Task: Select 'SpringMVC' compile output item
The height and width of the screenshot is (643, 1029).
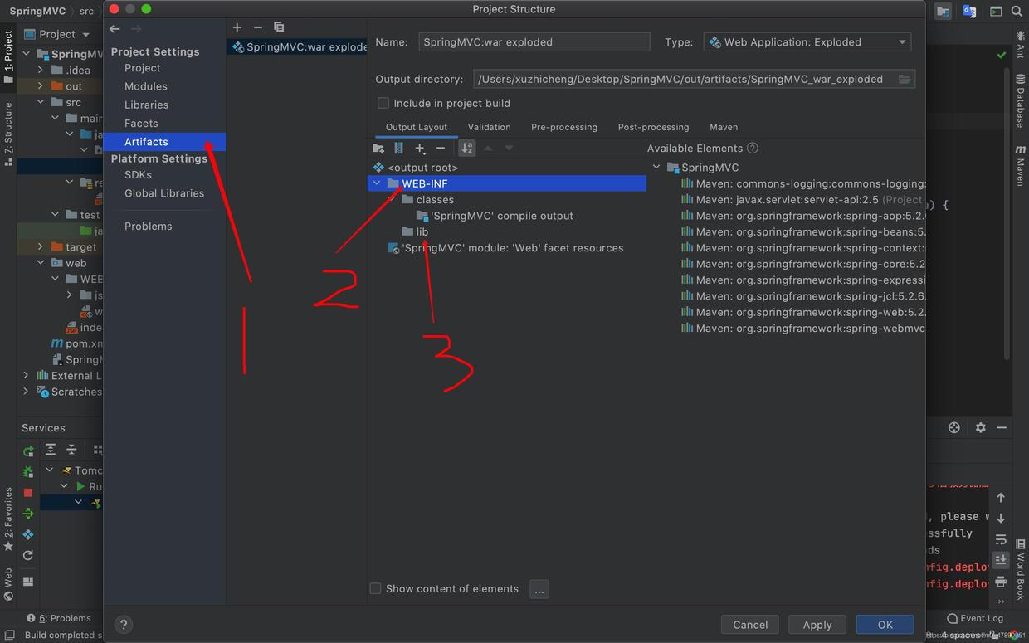Action: point(495,216)
